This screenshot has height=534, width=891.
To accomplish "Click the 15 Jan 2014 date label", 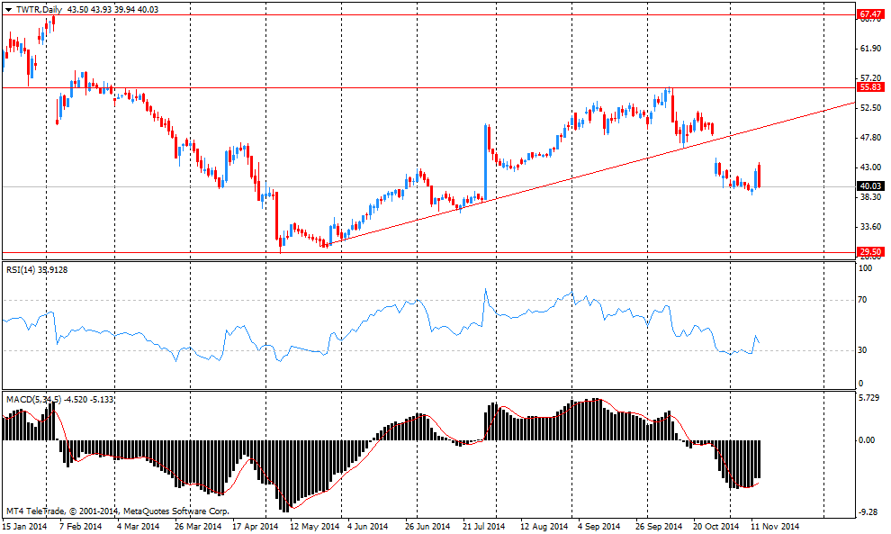I will pos(25,527).
